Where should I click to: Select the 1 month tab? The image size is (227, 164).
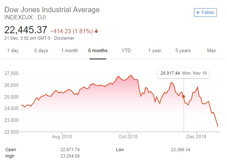[69, 51]
